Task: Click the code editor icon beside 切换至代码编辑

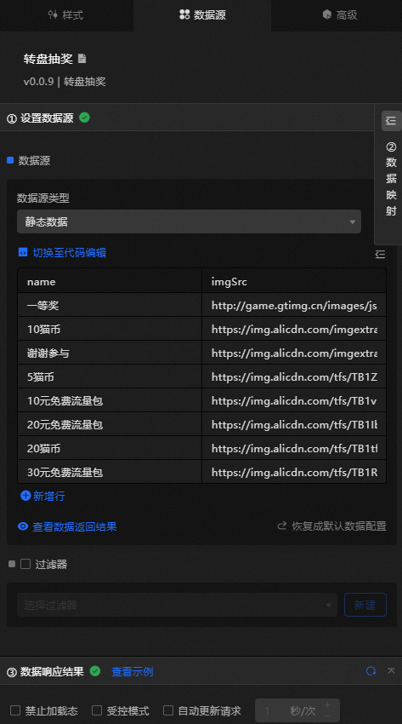Action: point(23,252)
